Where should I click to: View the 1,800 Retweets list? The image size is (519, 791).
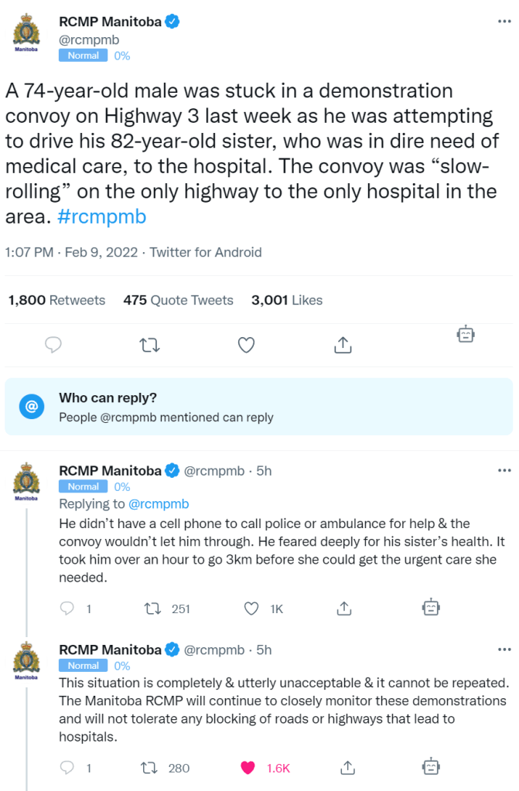[56, 300]
